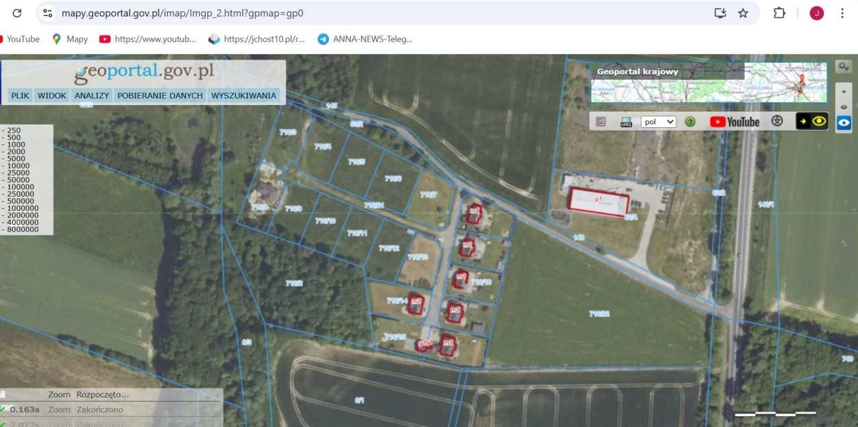Open the map legend icon
This screenshot has height=427, width=858.
point(601,122)
